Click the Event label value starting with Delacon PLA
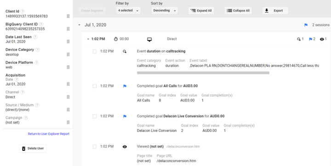The image size is (331, 166). (254, 66)
